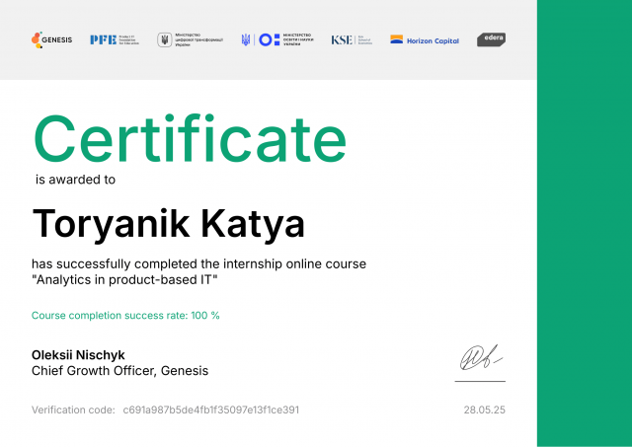Click the course completion success rate text
Screen dimensions: 632x447
click(x=125, y=316)
